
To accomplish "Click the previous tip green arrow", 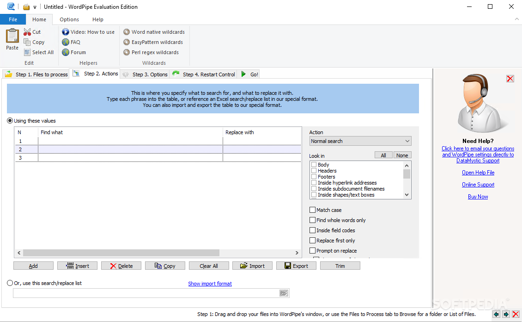I will pyautogui.click(x=497, y=314).
